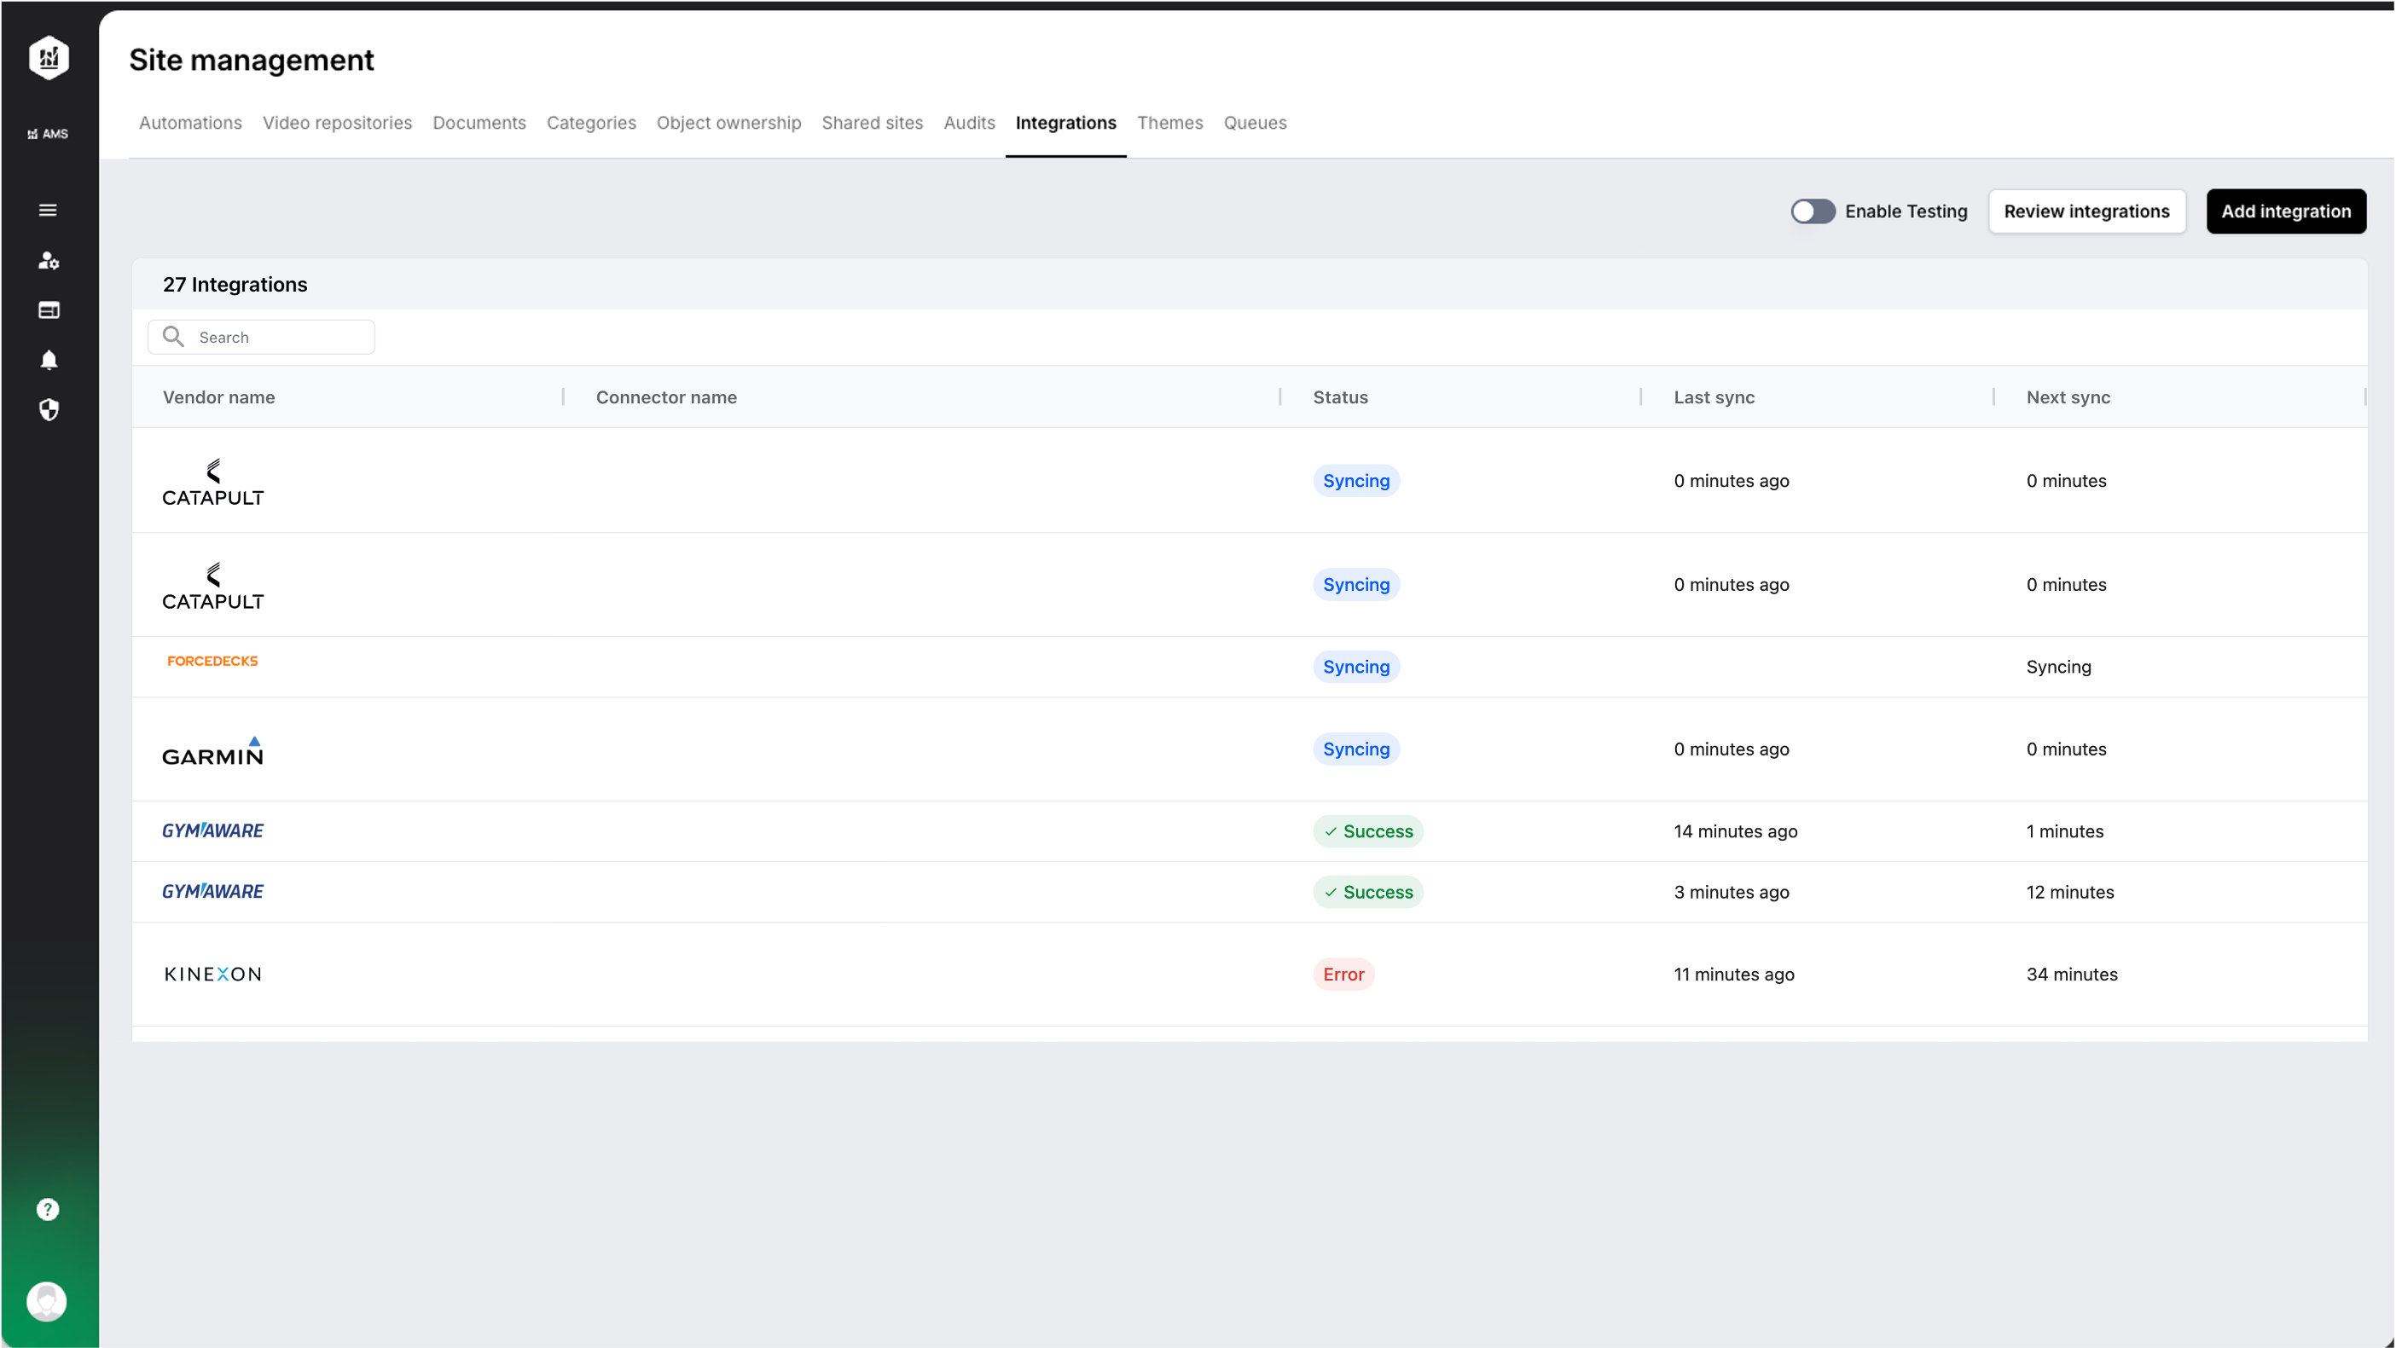Click Success badge with 3 minutes ago
The width and height of the screenshot is (2396, 1348).
pyautogui.click(x=1368, y=892)
